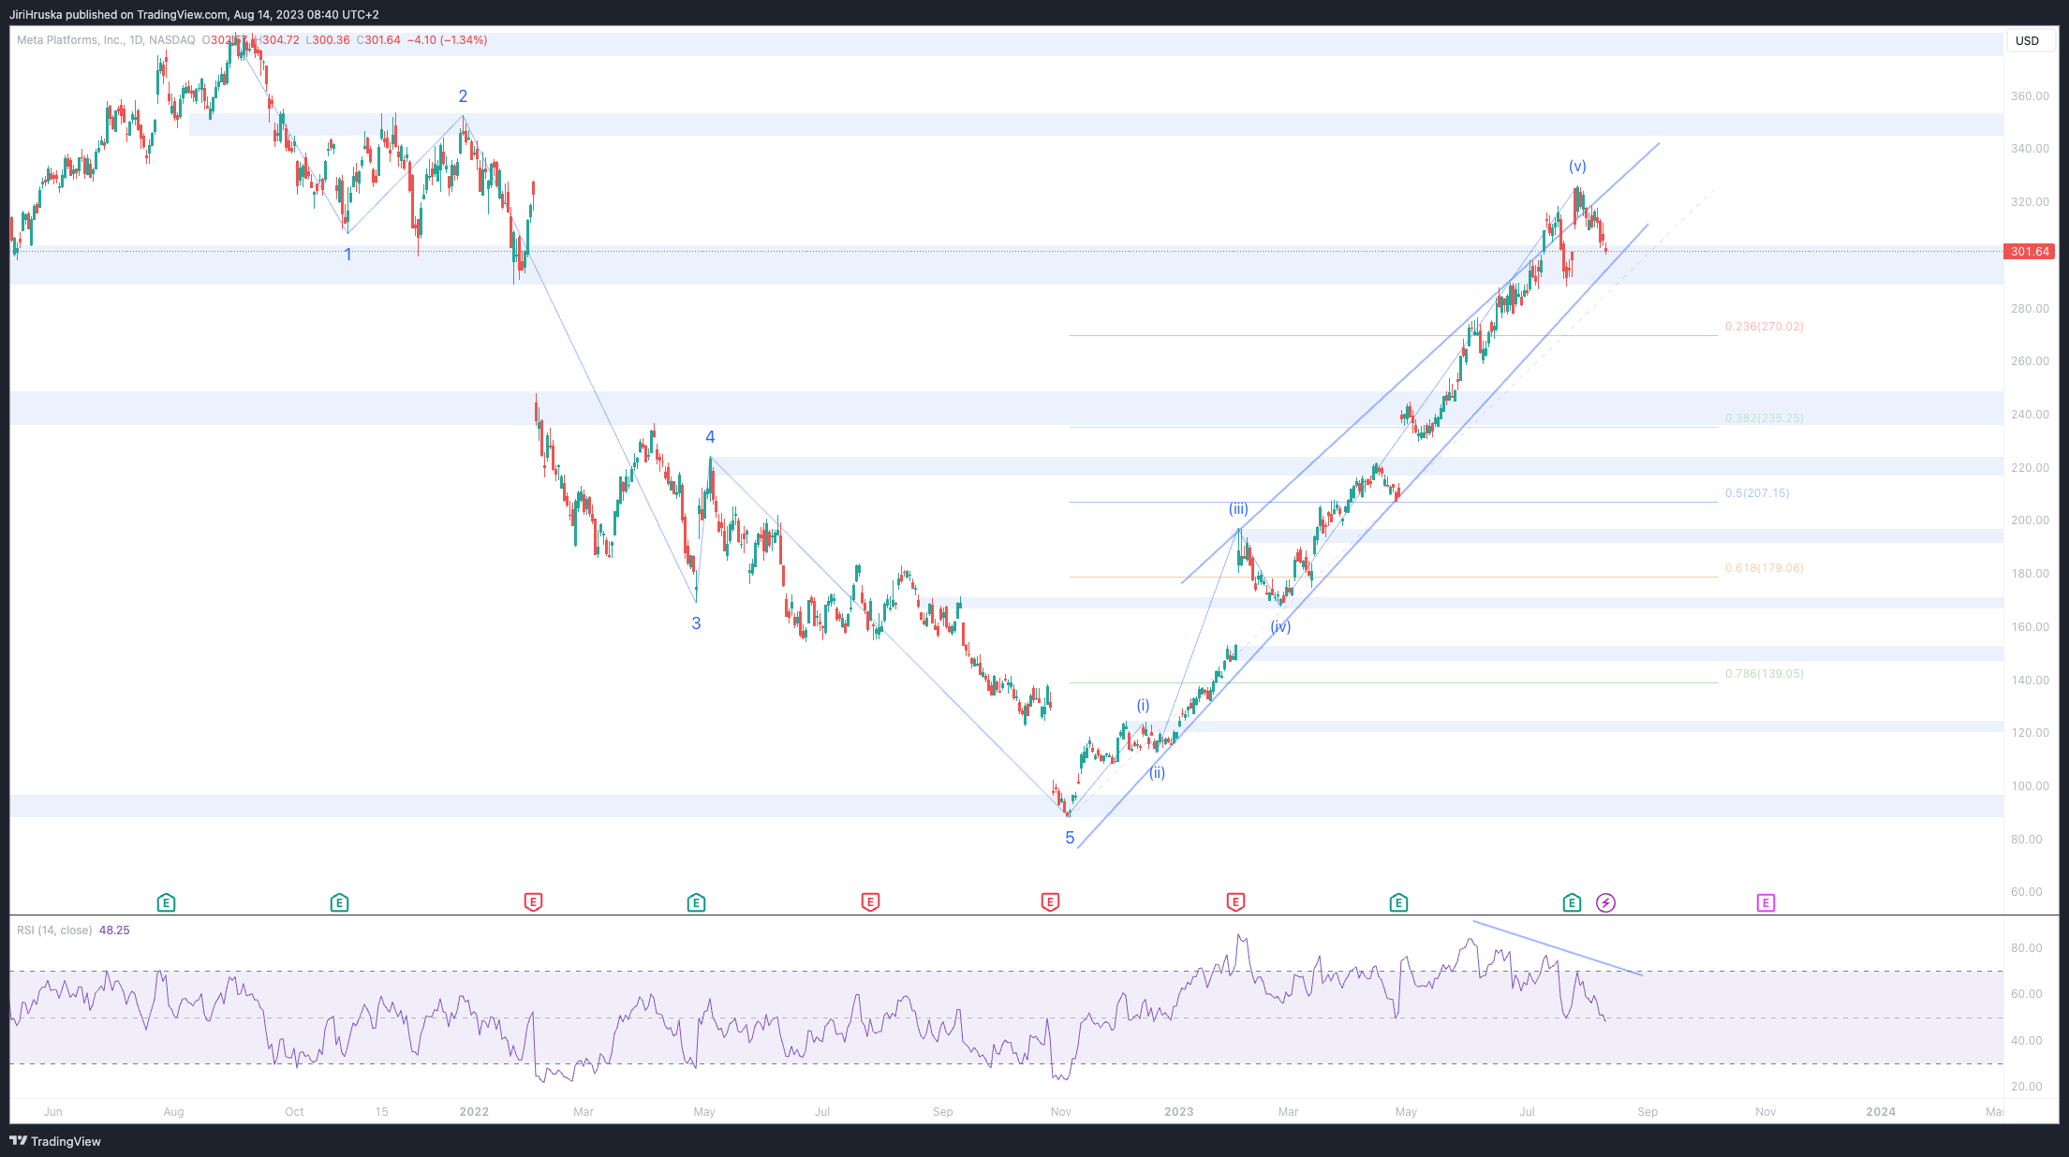Select the (v) wave label at the top

click(1577, 167)
